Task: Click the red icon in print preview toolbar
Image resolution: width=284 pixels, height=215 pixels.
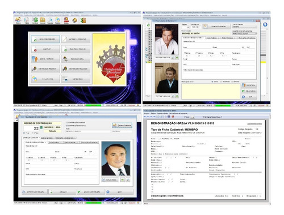Action: (173, 117)
